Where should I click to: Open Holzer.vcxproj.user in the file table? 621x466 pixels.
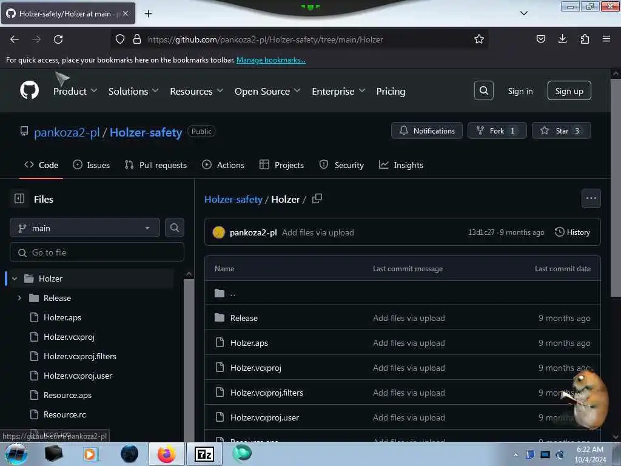(264, 417)
